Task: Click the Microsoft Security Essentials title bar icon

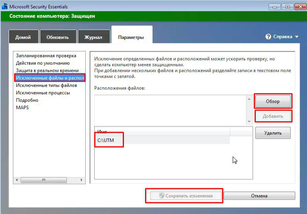Action: click(5, 7)
